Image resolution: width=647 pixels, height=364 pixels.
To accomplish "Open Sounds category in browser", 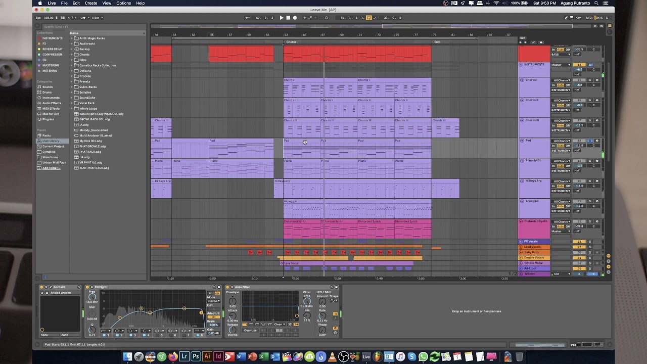I will (48, 87).
